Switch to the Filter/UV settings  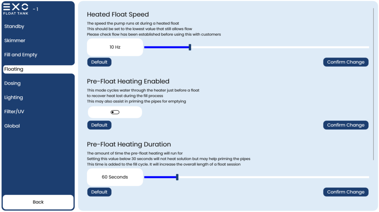click(14, 112)
